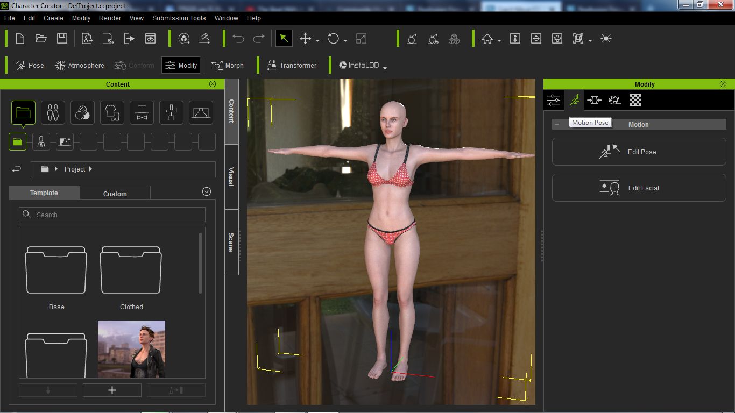Select the Pose mannequin category icon

[x=171, y=113]
